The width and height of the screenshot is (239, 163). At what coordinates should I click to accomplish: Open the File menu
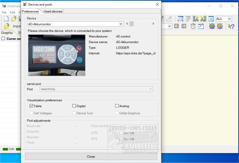pos(4,13)
